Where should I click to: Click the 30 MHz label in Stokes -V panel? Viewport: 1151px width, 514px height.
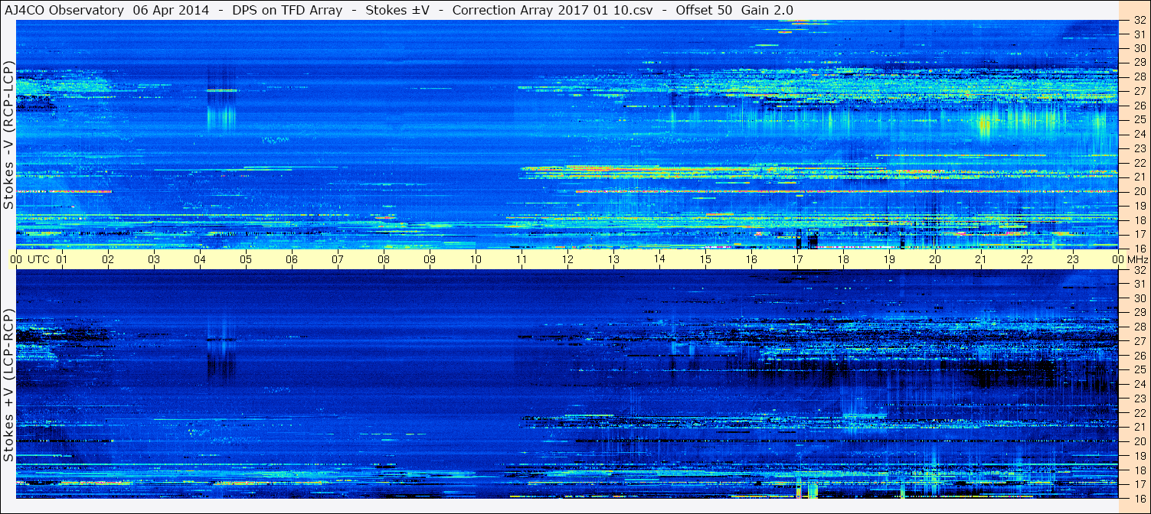(1139, 47)
